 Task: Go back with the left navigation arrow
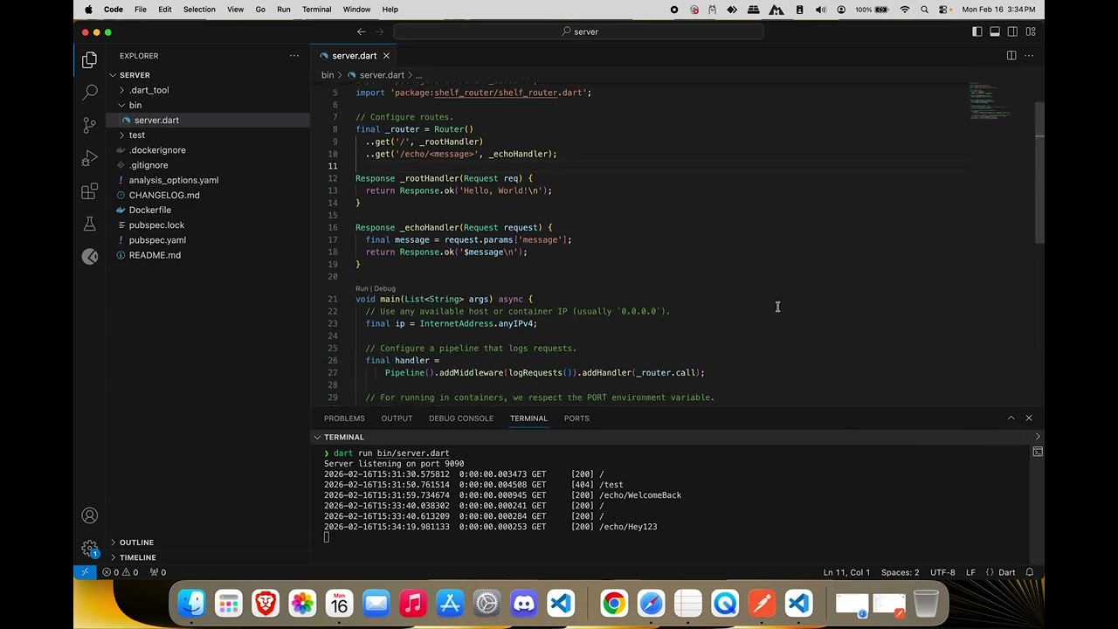361,31
